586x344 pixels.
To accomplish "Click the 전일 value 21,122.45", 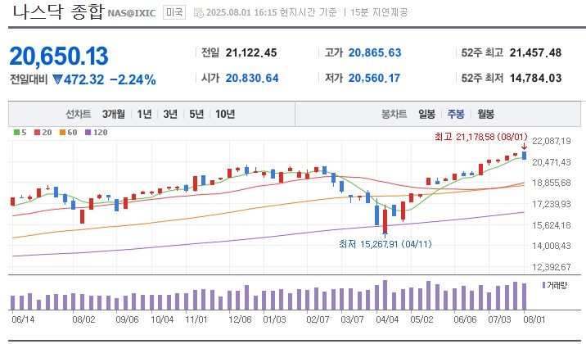I will [x=251, y=52].
